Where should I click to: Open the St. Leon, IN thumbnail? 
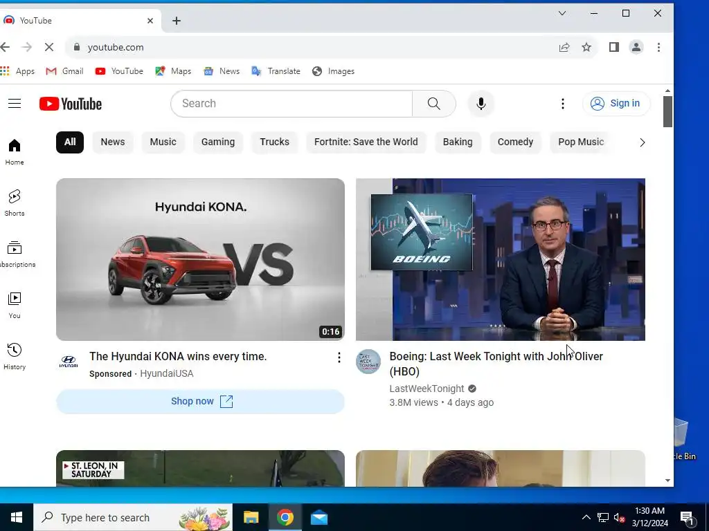click(x=200, y=468)
